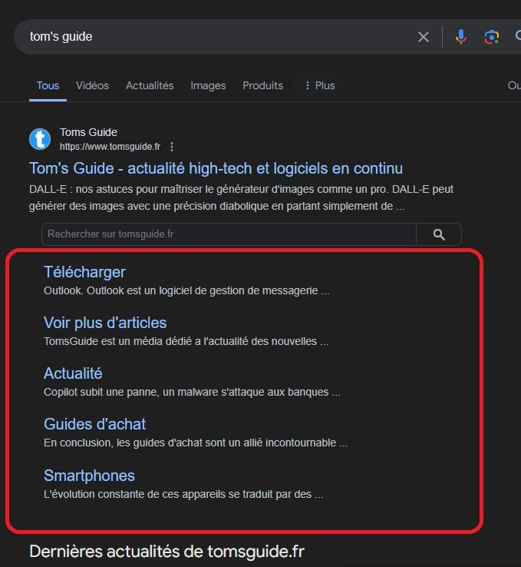Expand the Plus menu of search filters
The width and height of the screenshot is (521, 567).
319,85
